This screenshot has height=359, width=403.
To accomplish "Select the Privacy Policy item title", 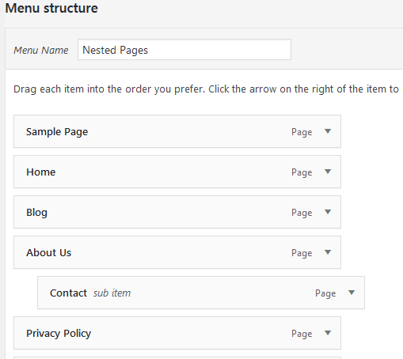I will tap(59, 334).
